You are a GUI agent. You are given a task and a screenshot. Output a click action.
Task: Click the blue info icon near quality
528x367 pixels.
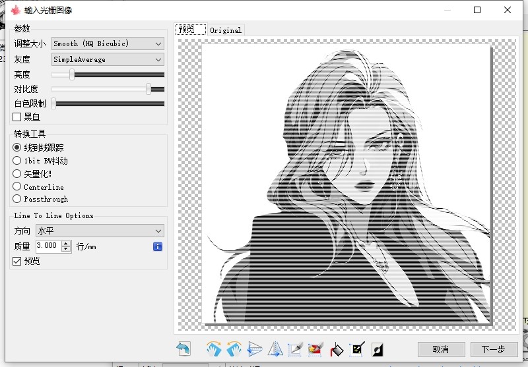(158, 246)
